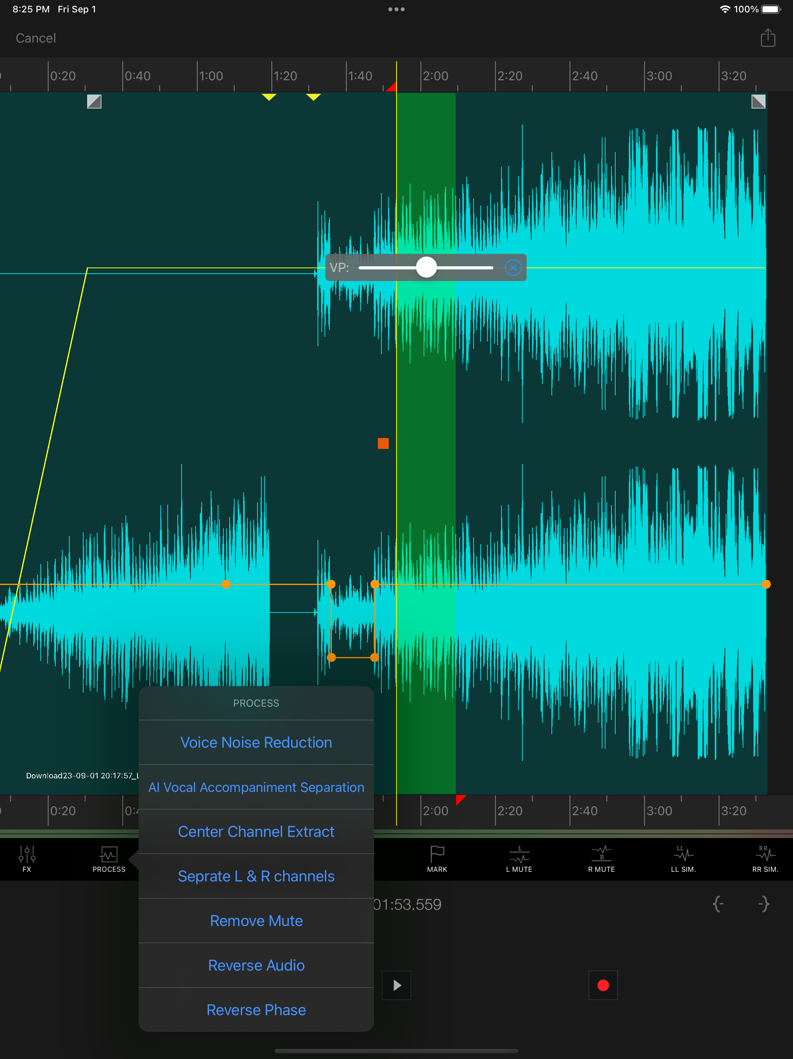Image resolution: width=793 pixels, height=1059 pixels.
Task: Cancel the editing session
Action: coord(36,38)
